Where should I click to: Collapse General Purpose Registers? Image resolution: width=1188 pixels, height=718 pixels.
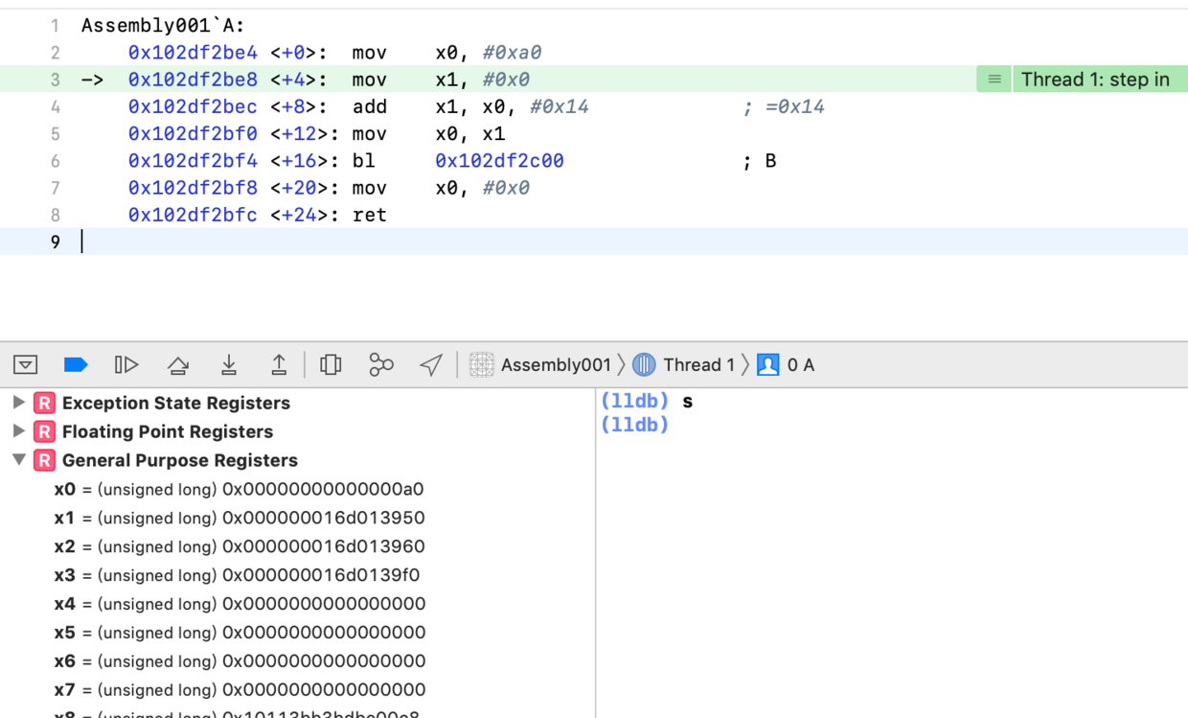point(18,460)
